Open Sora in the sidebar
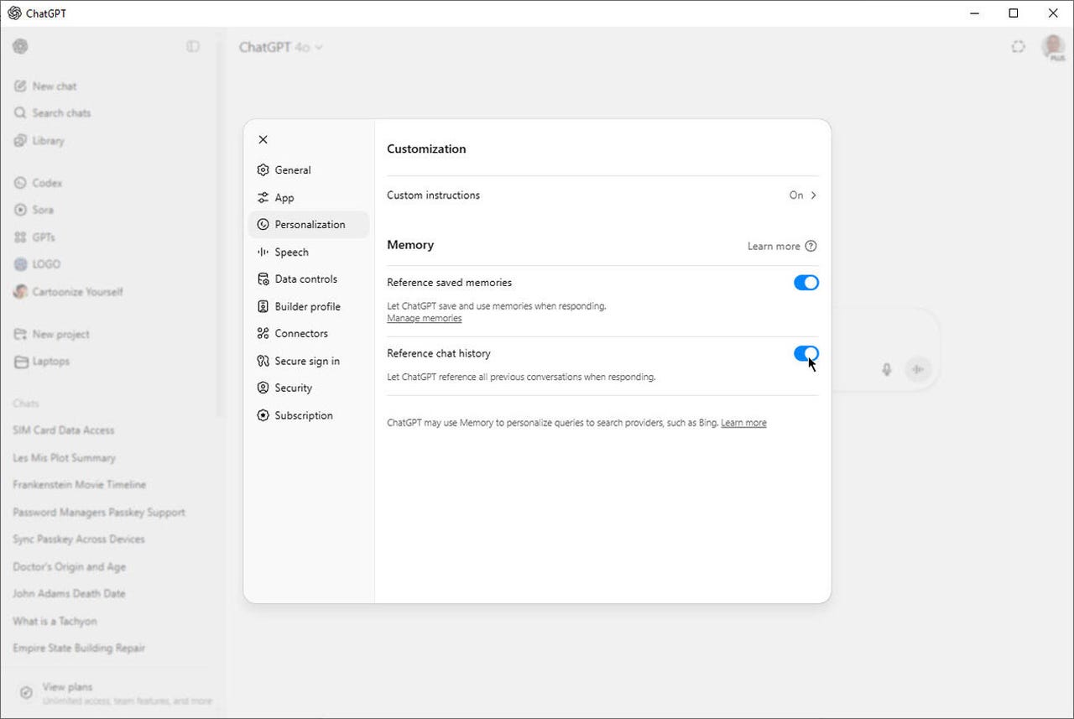 [x=43, y=210]
